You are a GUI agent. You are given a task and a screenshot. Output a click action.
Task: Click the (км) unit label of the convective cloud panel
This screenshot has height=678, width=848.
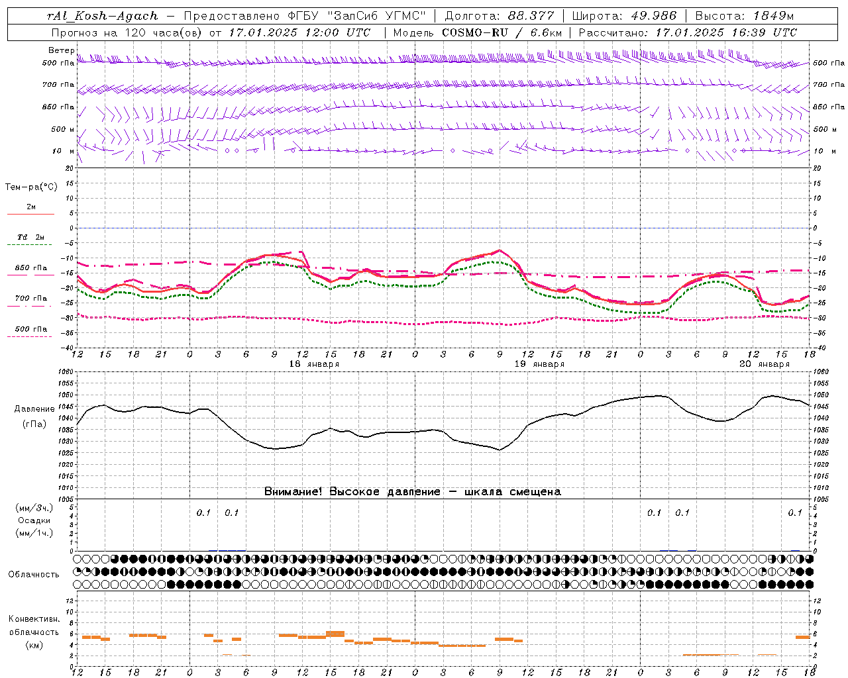click(34, 645)
